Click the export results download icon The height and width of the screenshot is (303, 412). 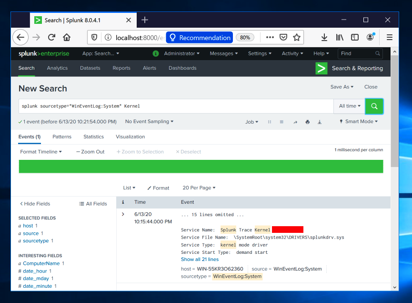click(320, 122)
